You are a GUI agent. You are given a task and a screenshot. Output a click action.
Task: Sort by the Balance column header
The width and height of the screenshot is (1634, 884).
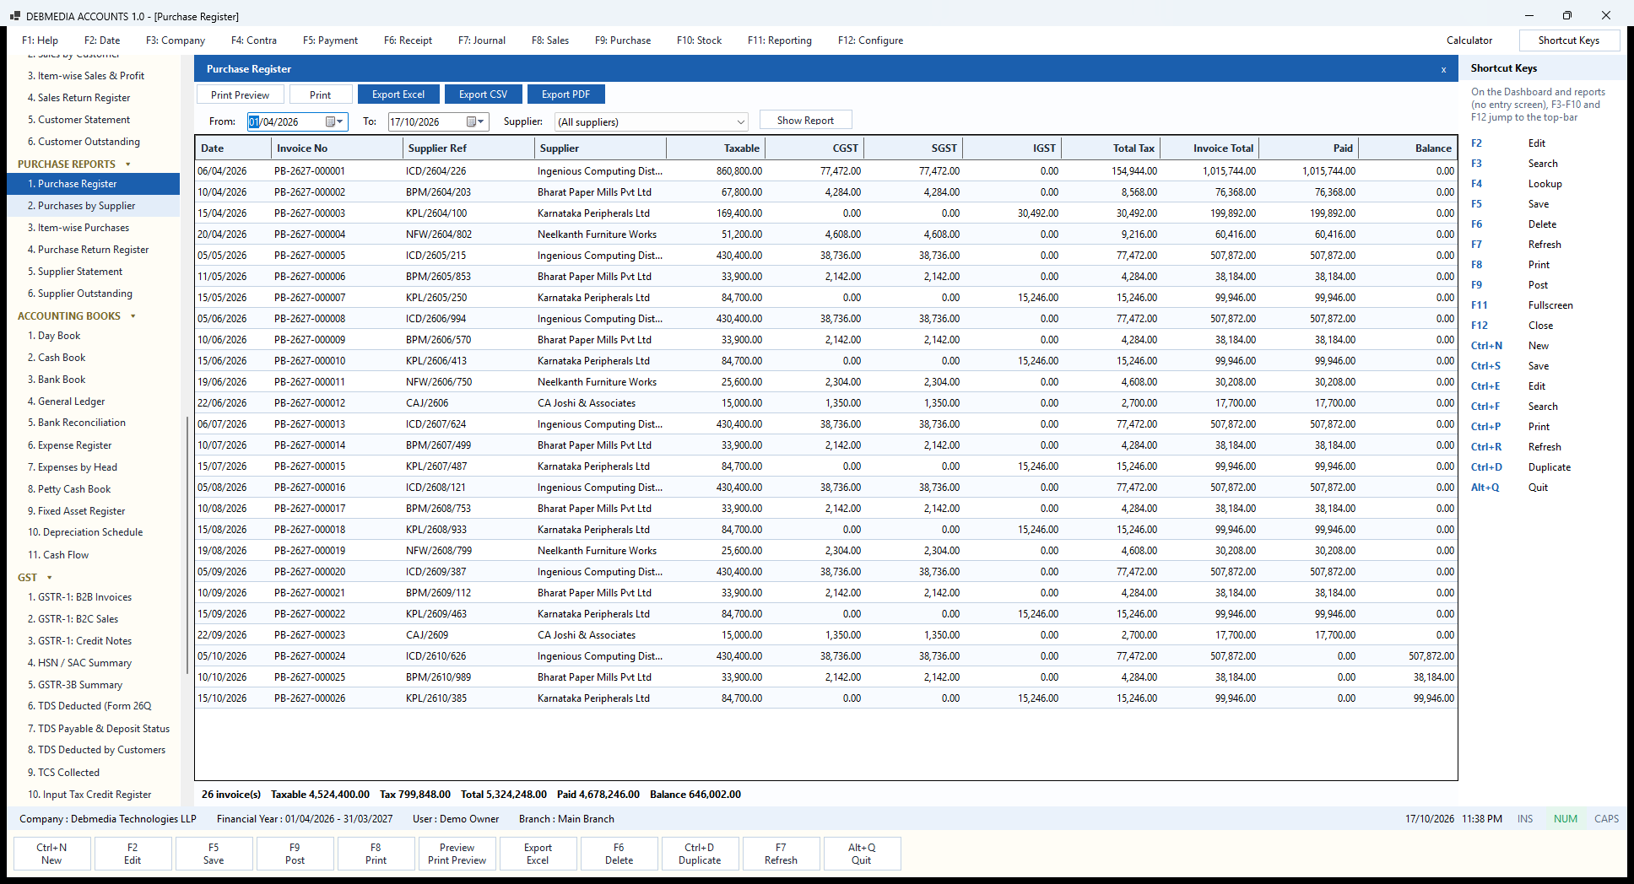pos(1407,148)
